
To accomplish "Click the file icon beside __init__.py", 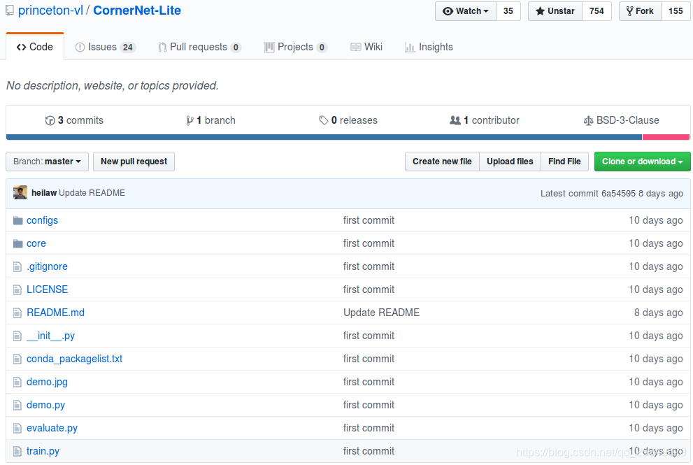I will (x=17, y=336).
